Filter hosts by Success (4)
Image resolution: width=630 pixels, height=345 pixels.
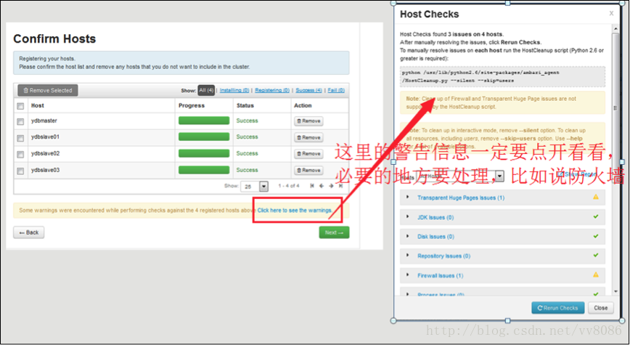308,90
